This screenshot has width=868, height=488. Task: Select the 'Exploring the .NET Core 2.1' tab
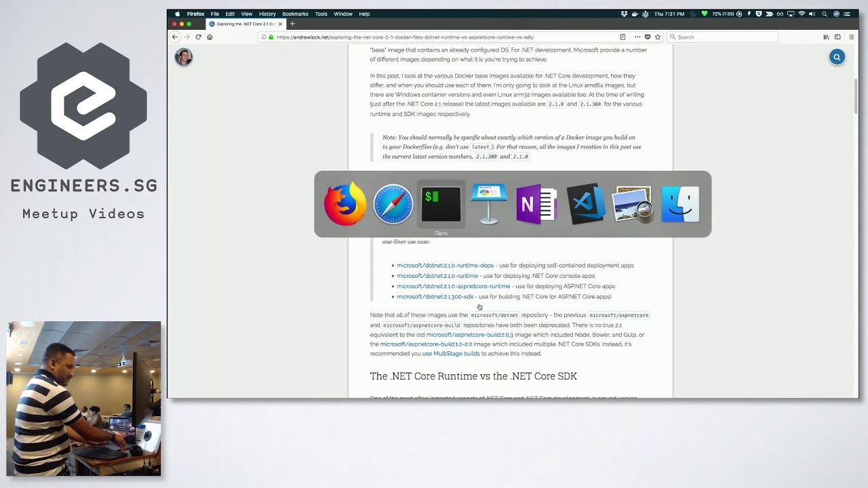245,24
